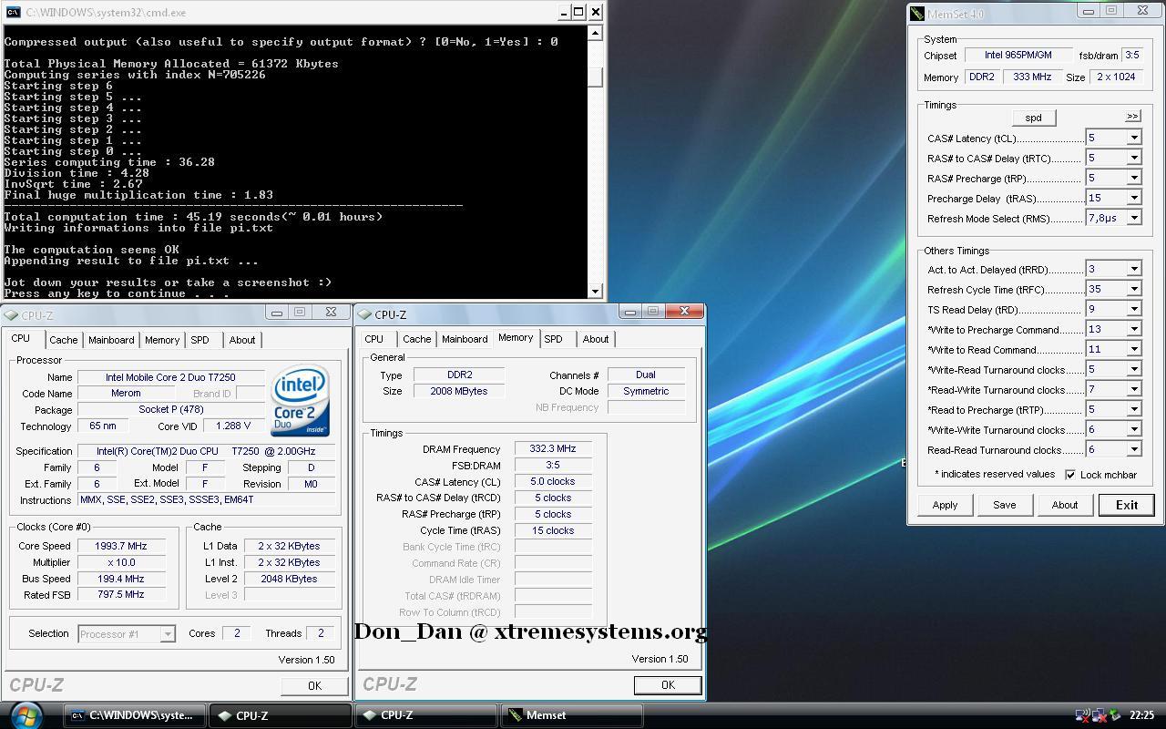1166x729 pixels.
Task: Click the DRAM Frequency value 332.3 MHz
Action: (x=553, y=449)
